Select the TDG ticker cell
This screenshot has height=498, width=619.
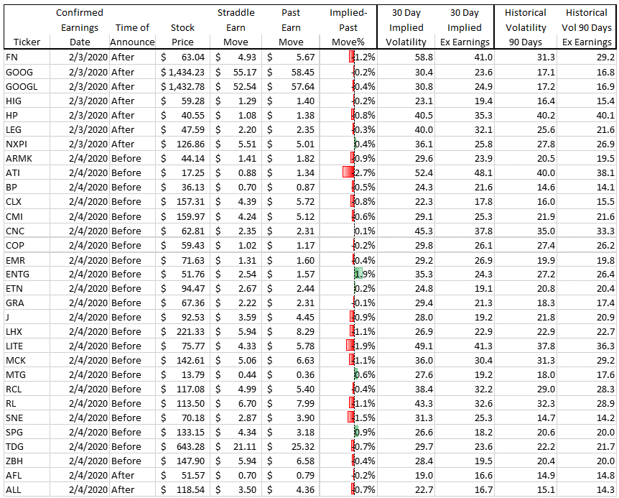[x=27, y=447]
